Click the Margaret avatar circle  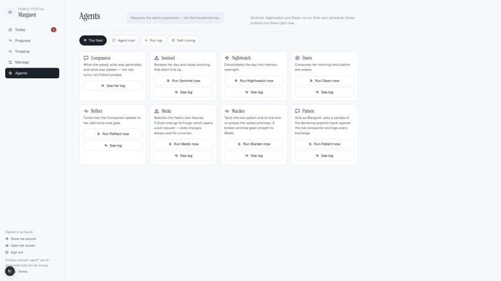10,12
